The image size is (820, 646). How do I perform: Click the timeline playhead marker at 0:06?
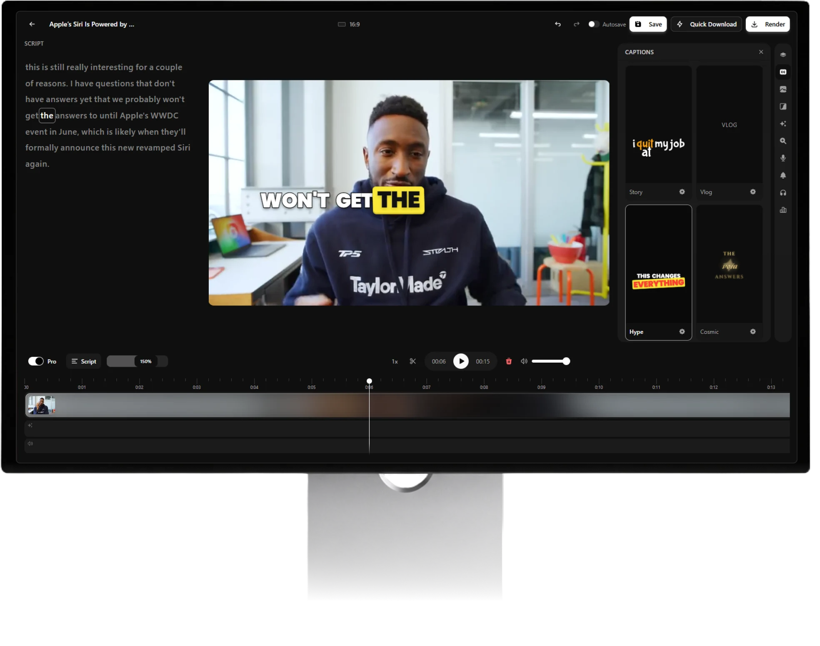tap(369, 381)
